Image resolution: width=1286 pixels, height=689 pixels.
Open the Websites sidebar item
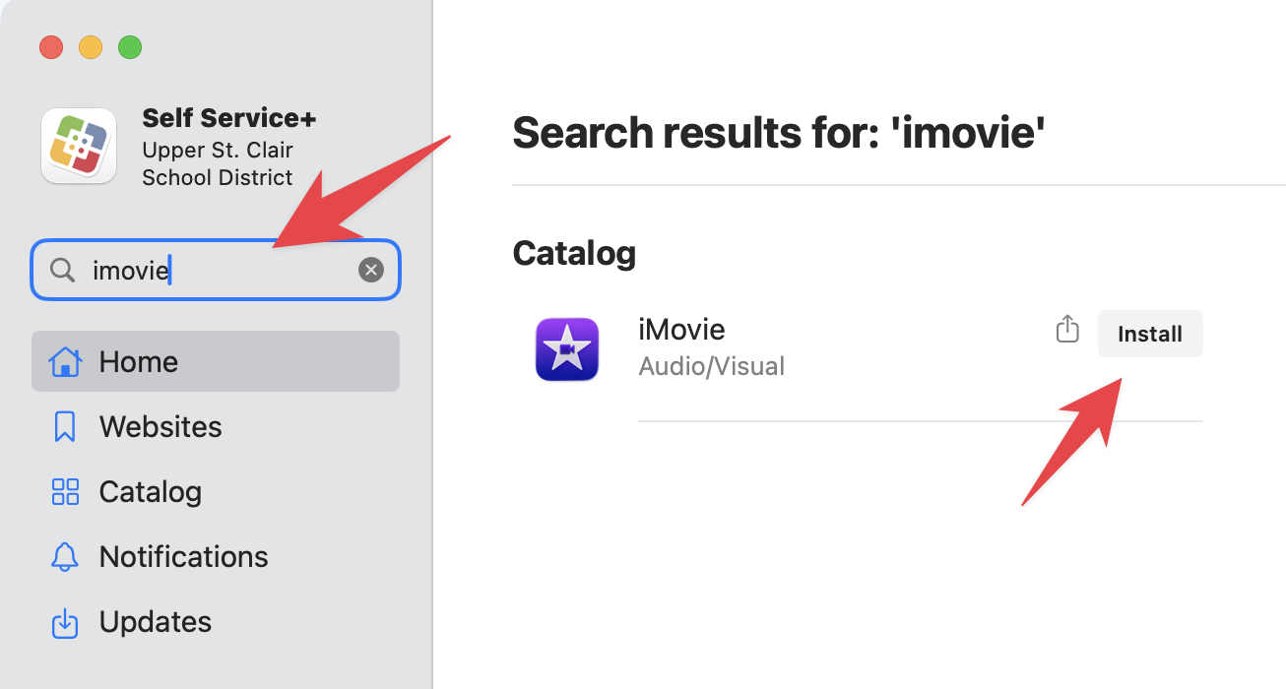tap(161, 426)
